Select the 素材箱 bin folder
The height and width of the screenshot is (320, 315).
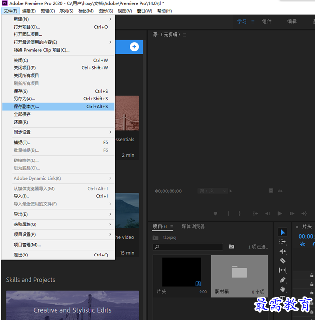[x=239, y=276]
